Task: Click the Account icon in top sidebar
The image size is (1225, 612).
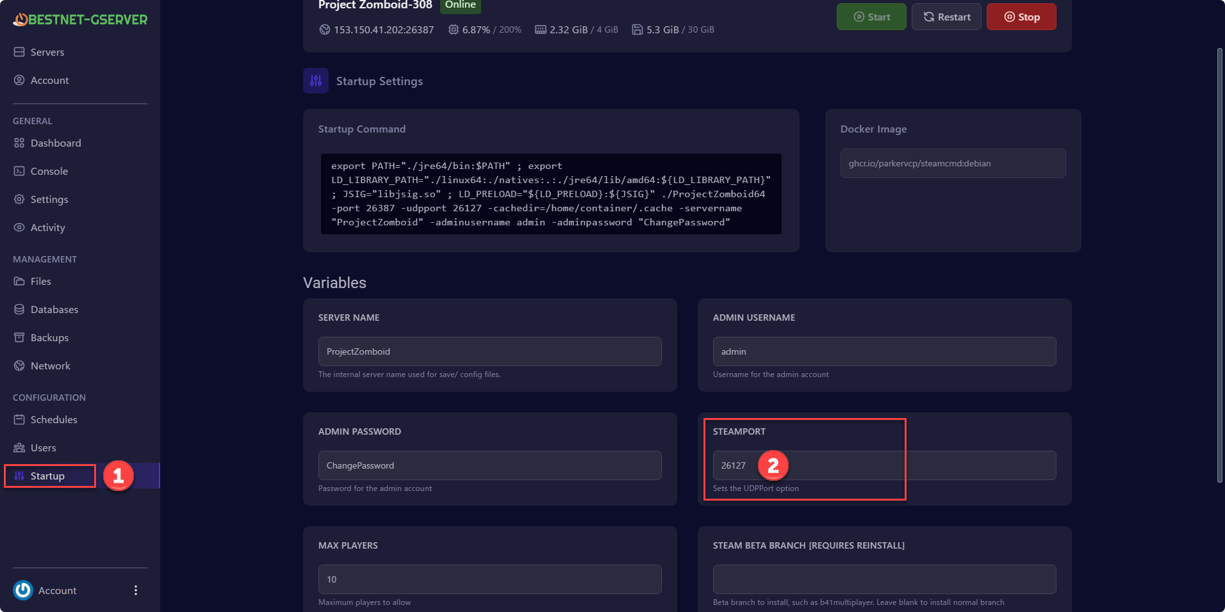Action: [19, 80]
